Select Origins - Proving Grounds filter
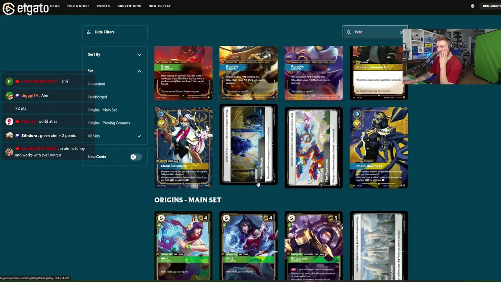 click(109, 123)
